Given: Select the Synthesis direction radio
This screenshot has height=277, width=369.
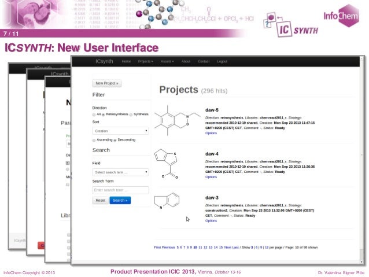Looking at the screenshot, I should coord(131,115).
